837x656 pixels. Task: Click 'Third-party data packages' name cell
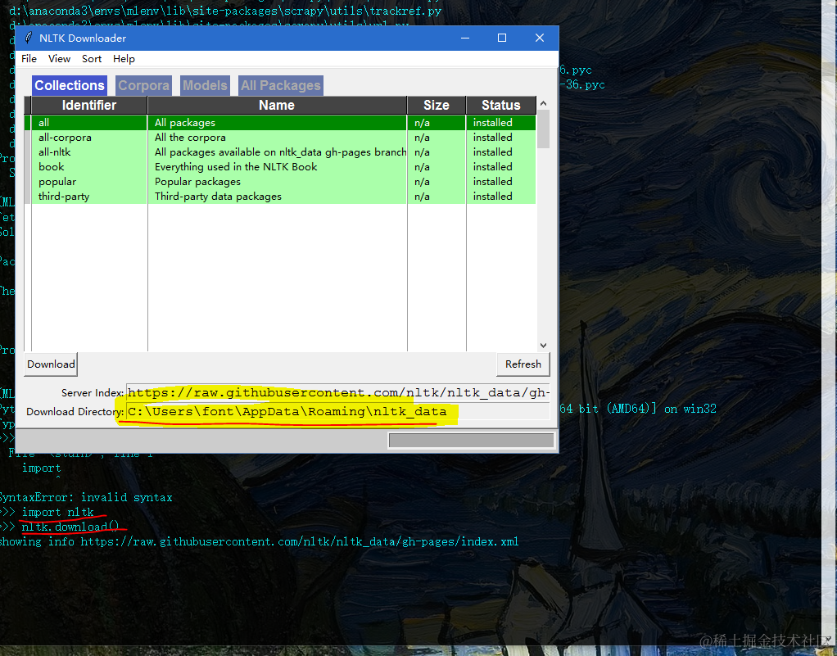pyautogui.click(x=277, y=197)
